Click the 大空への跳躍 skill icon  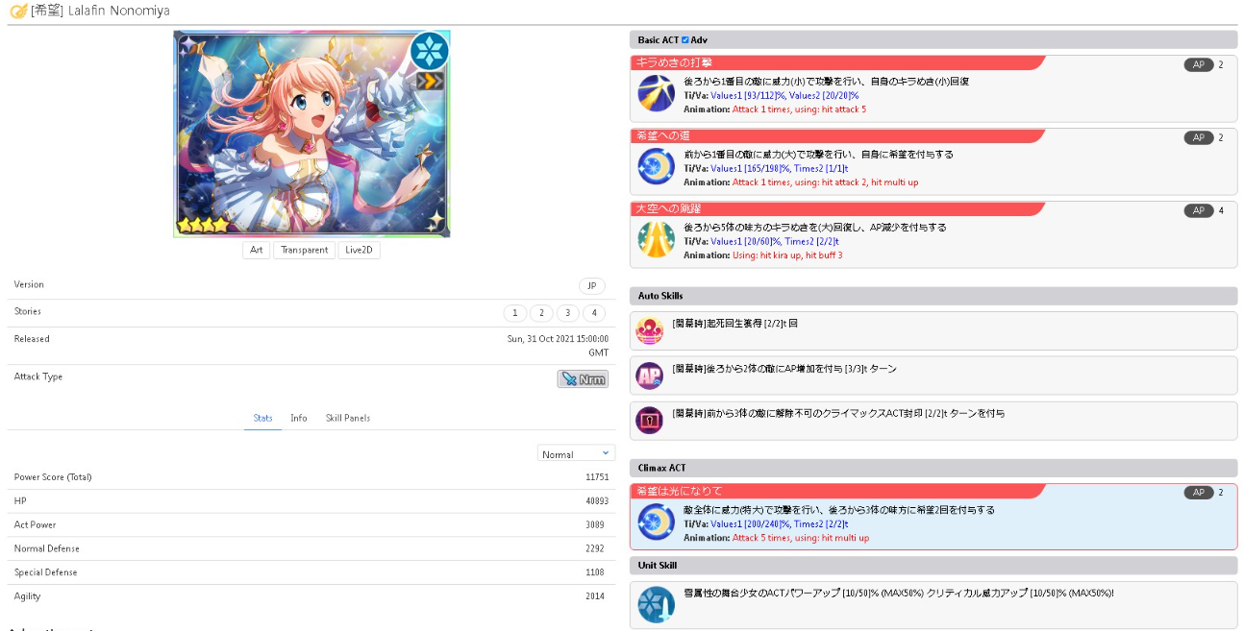(x=656, y=239)
